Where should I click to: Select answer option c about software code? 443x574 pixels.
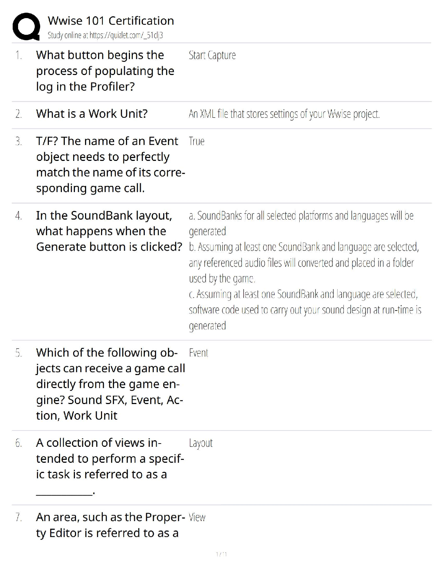click(x=305, y=310)
